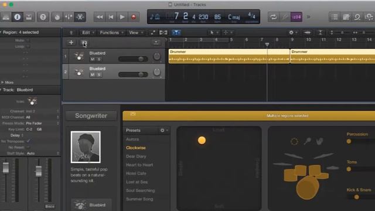Mute track 2 Bluebird
Image resolution: width=375 pixels, height=211 pixels.
93,75
